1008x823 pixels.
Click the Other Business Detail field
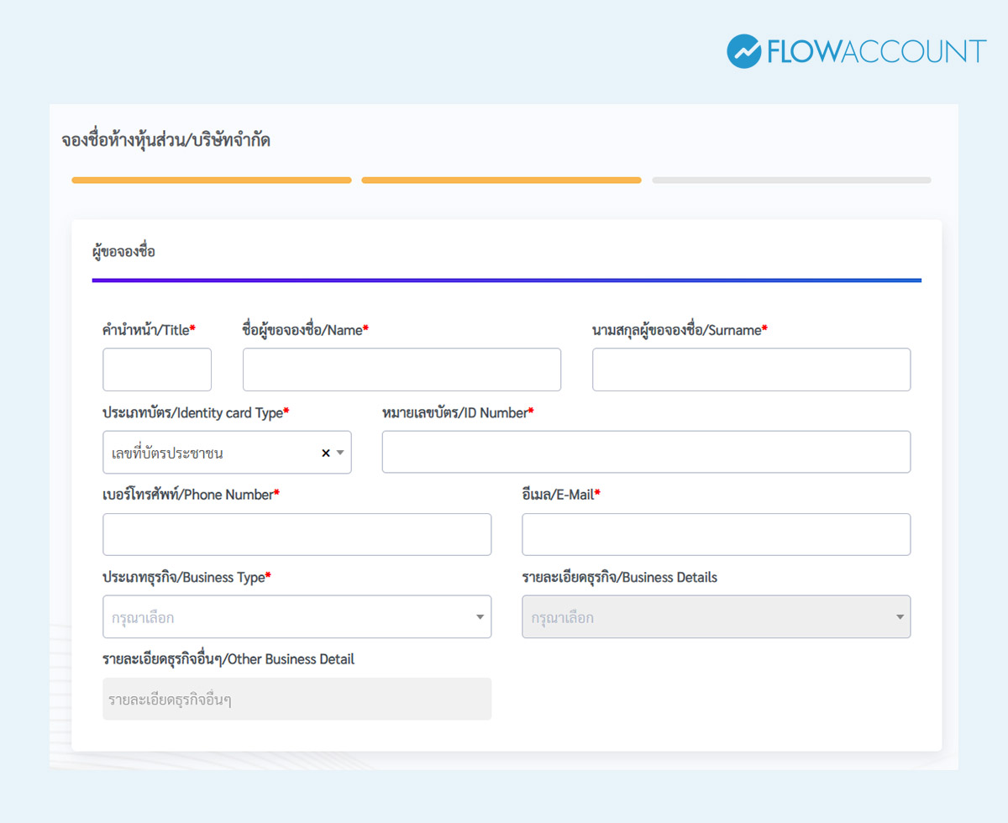[x=297, y=699]
